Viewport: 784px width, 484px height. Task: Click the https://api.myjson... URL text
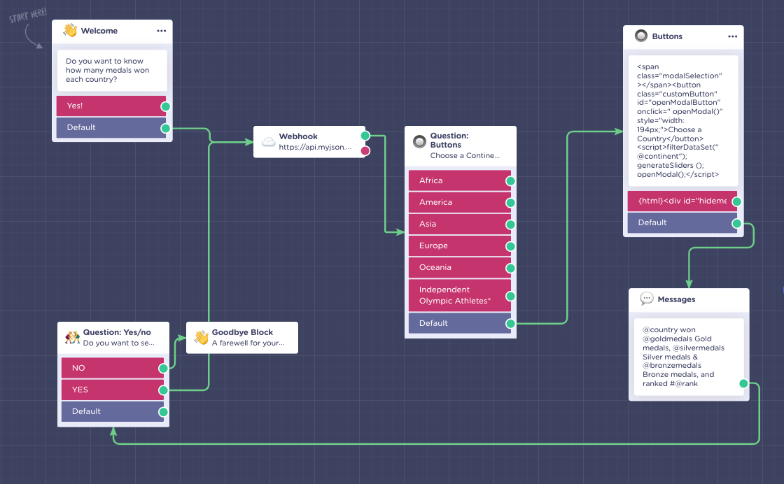[x=315, y=147]
